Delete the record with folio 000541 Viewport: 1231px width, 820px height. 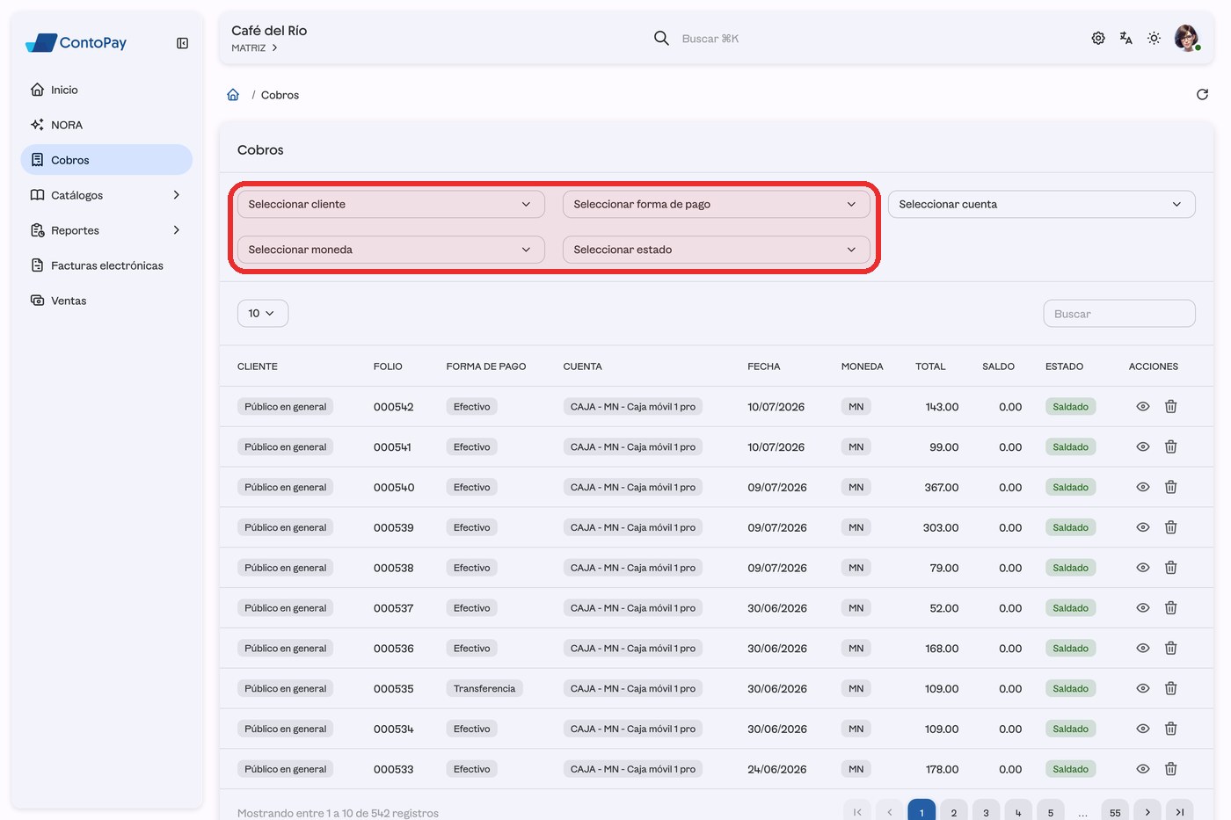pyautogui.click(x=1171, y=446)
